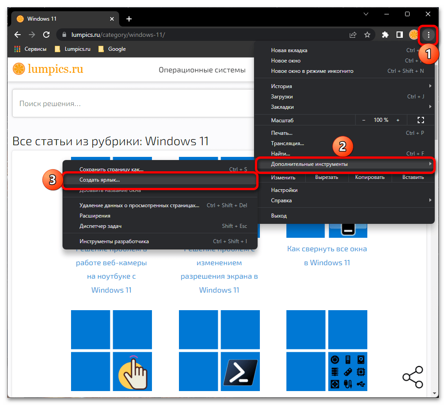
Task: Expand Дополнительные инструменты submenu
Action: 345,164
